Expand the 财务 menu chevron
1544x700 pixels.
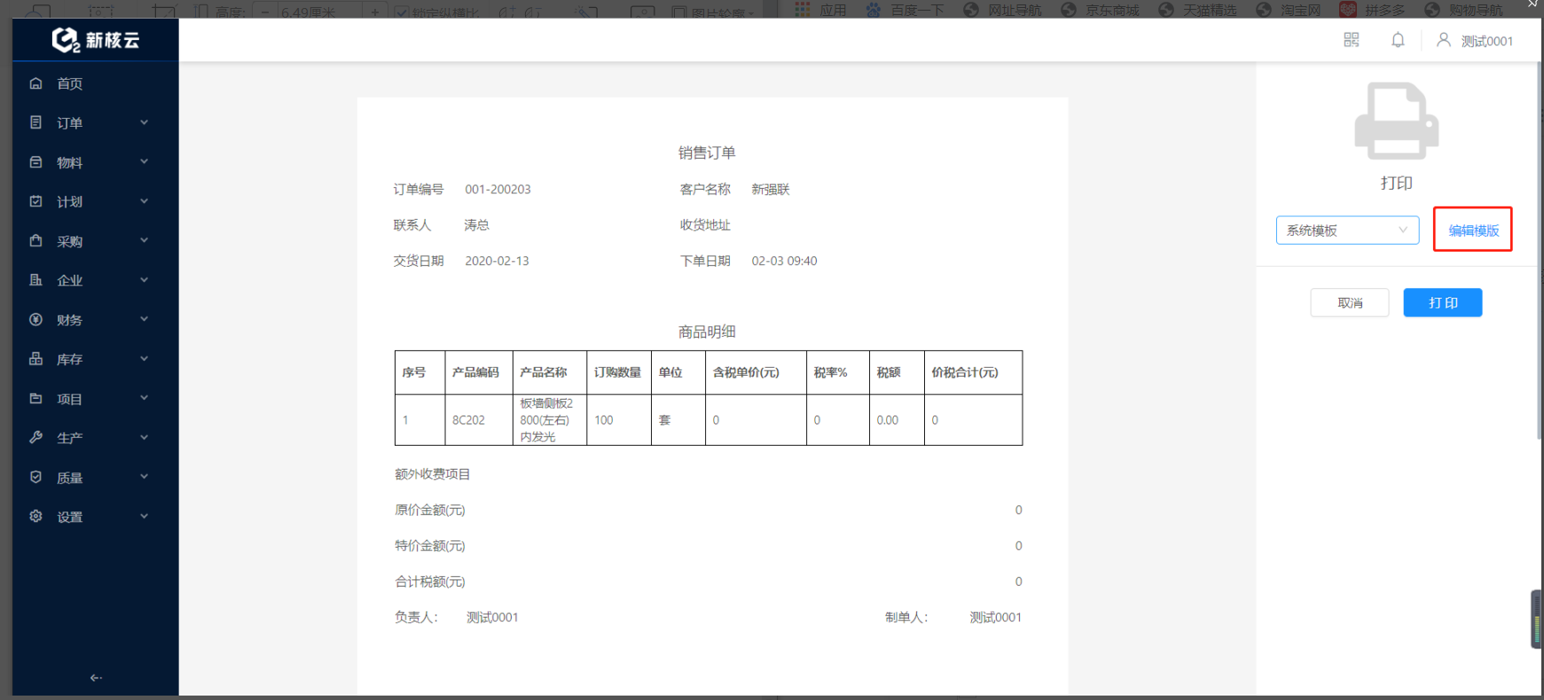coord(144,320)
